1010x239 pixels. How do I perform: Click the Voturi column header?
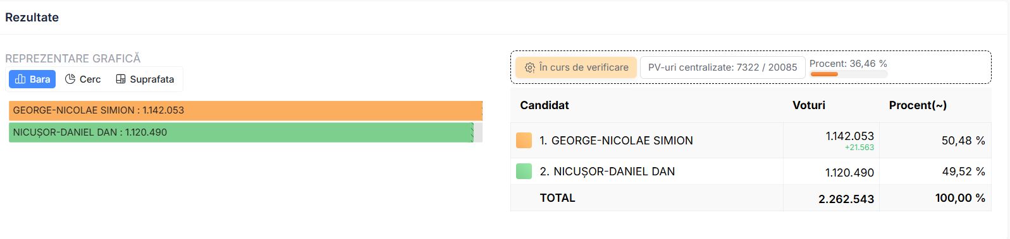808,105
